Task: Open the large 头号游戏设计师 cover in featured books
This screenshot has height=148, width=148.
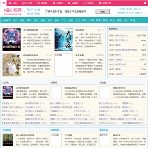Action: 12,39
